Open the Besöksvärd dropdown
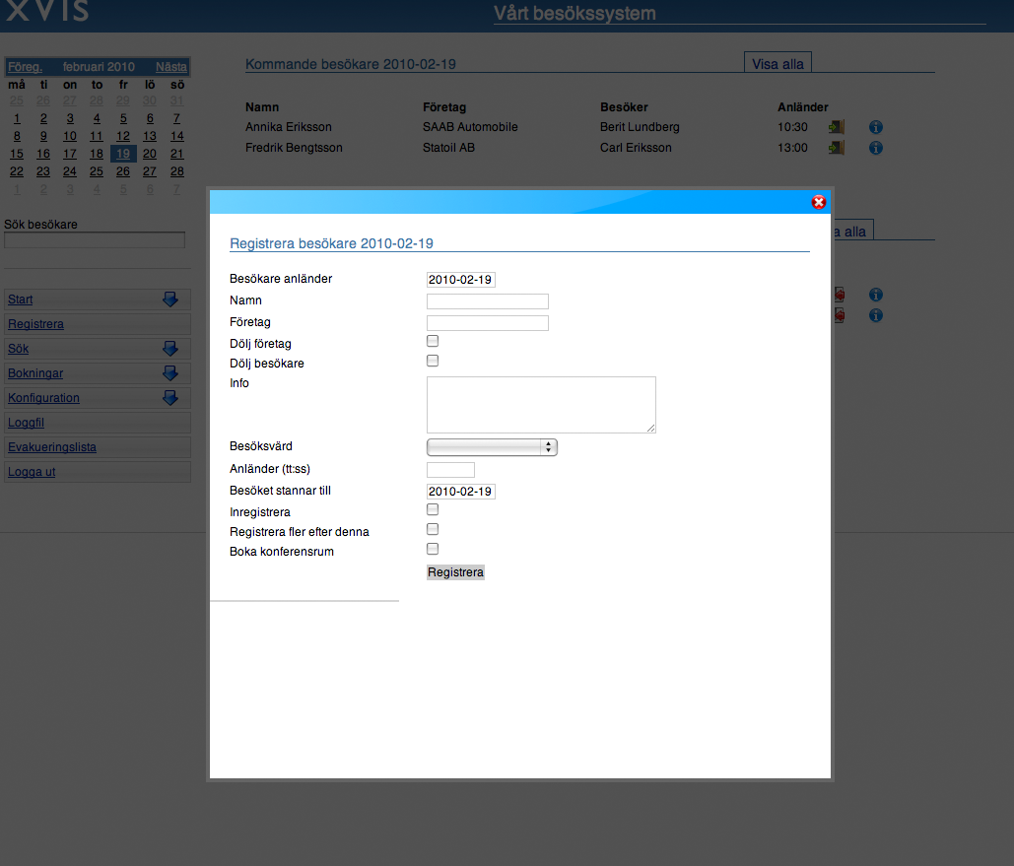 click(x=492, y=447)
